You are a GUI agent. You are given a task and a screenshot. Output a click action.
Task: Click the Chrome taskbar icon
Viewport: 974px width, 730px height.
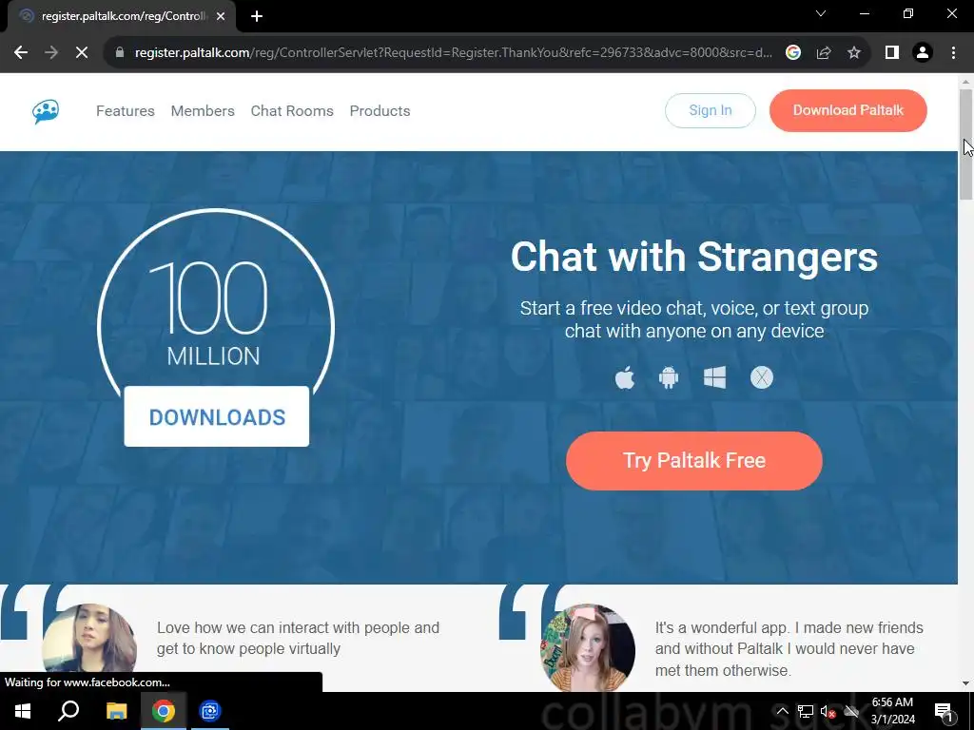point(164,711)
